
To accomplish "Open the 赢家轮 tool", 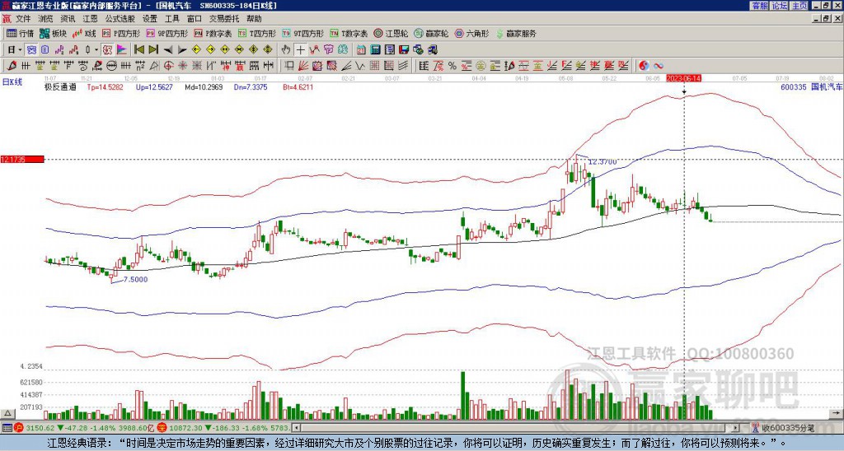I will coord(431,33).
